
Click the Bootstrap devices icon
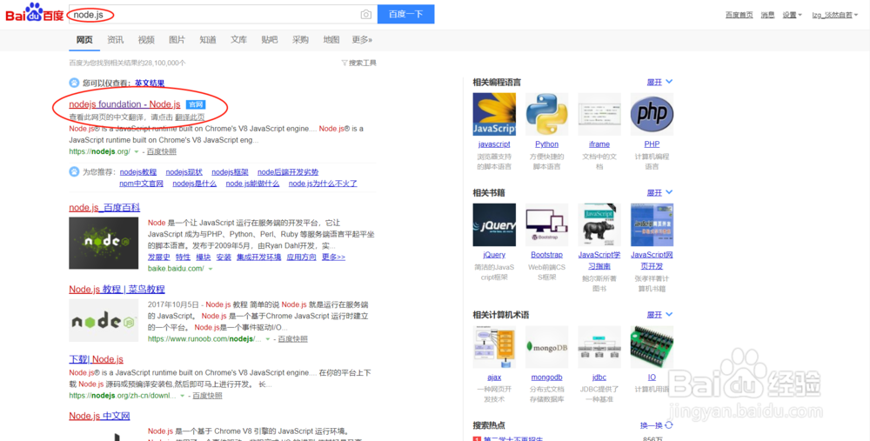(x=546, y=224)
